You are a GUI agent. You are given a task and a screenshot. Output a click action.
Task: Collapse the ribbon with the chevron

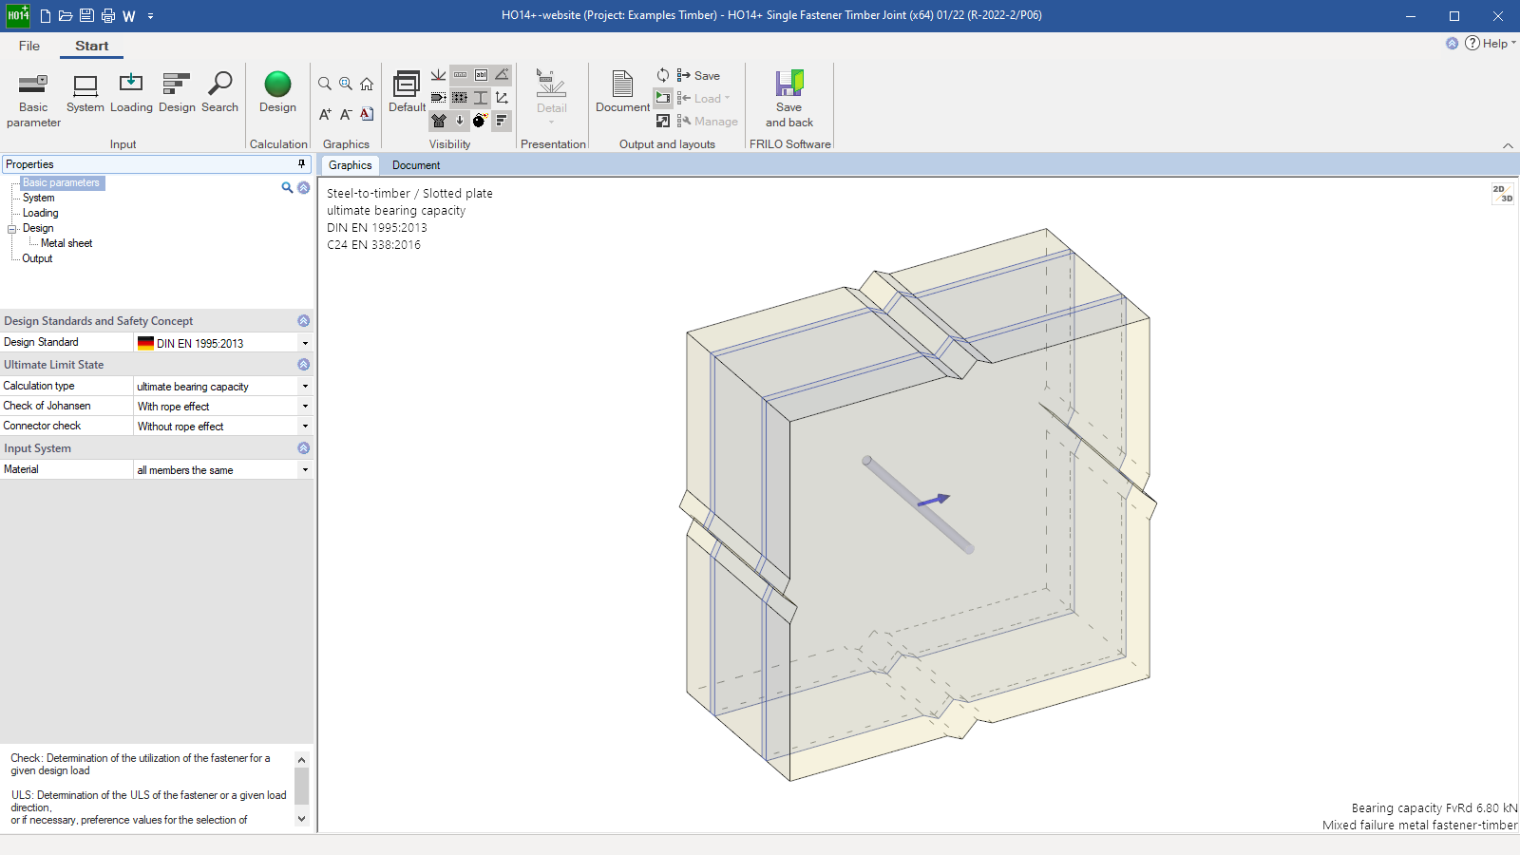[x=1508, y=145]
